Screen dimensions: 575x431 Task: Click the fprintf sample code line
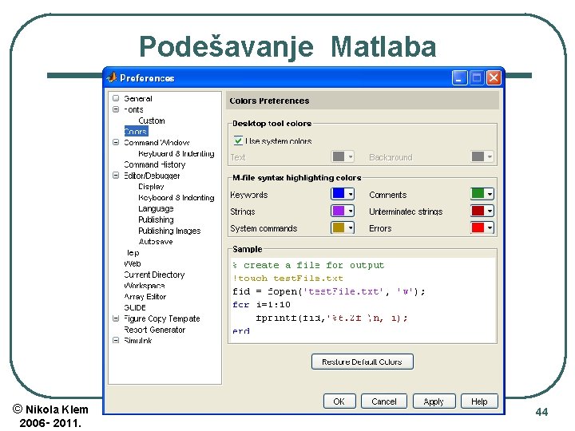click(x=331, y=318)
